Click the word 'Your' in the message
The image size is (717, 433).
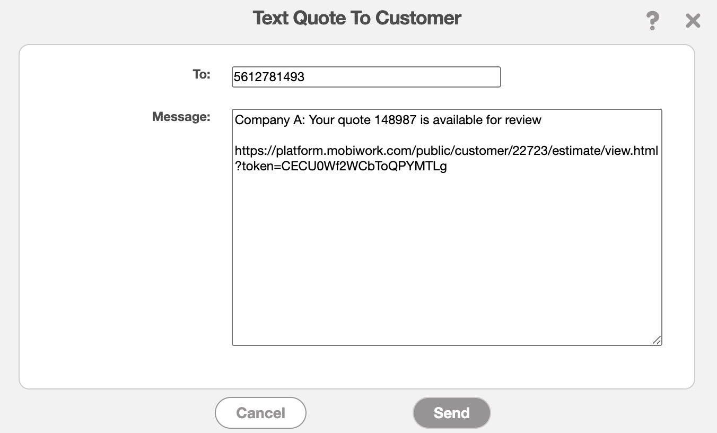(x=321, y=120)
